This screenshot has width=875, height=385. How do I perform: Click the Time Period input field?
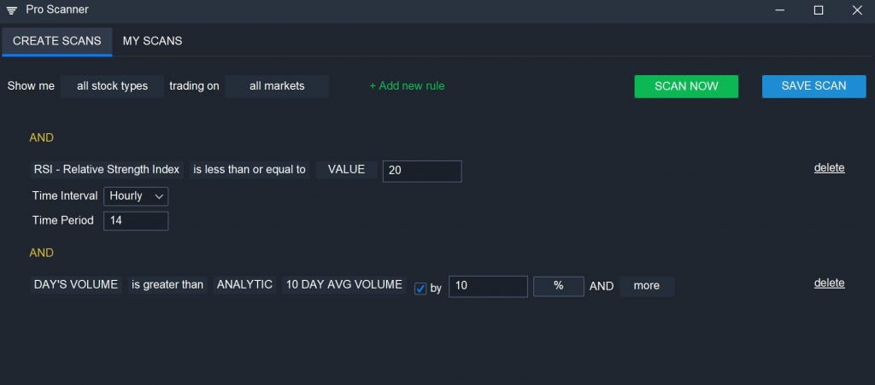[x=136, y=220]
